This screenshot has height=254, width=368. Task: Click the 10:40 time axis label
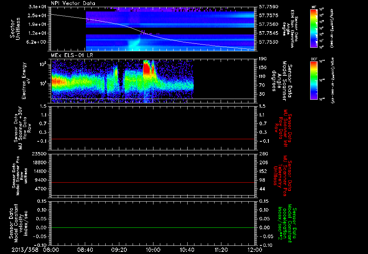pyautogui.click(x=187, y=250)
